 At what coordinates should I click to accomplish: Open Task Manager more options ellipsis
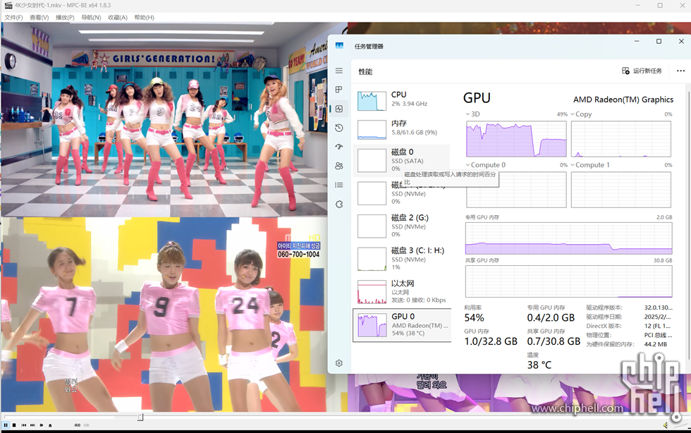pos(680,71)
